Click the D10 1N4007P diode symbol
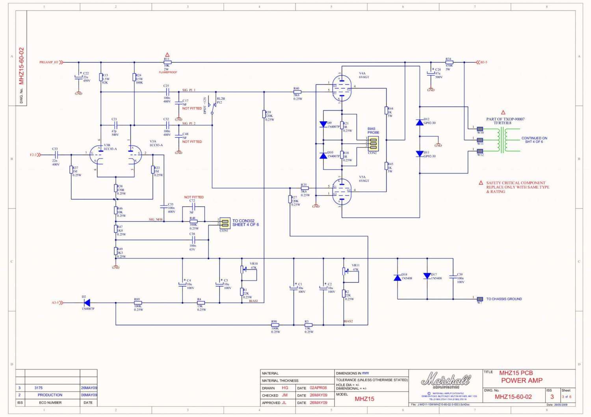The width and height of the screenshot is (591, 417). [323, 155]
